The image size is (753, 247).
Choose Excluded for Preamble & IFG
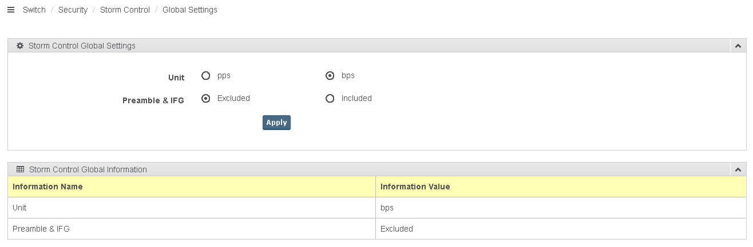[x=206, y=99]
